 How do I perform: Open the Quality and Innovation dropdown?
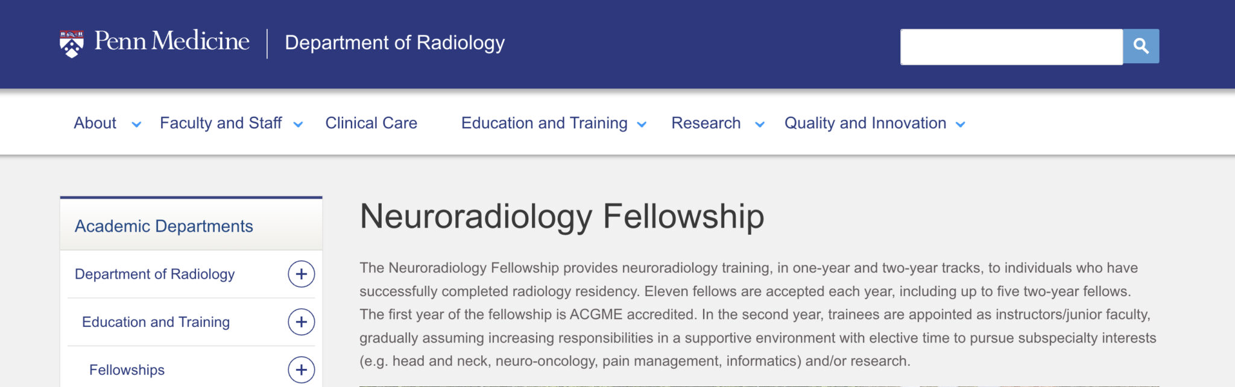959,125
